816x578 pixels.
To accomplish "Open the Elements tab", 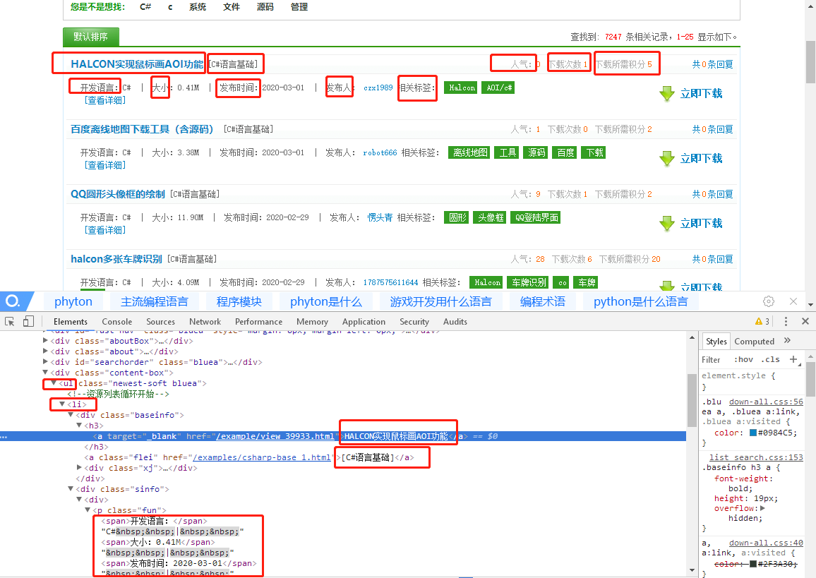I will click(x=71, y=322).
